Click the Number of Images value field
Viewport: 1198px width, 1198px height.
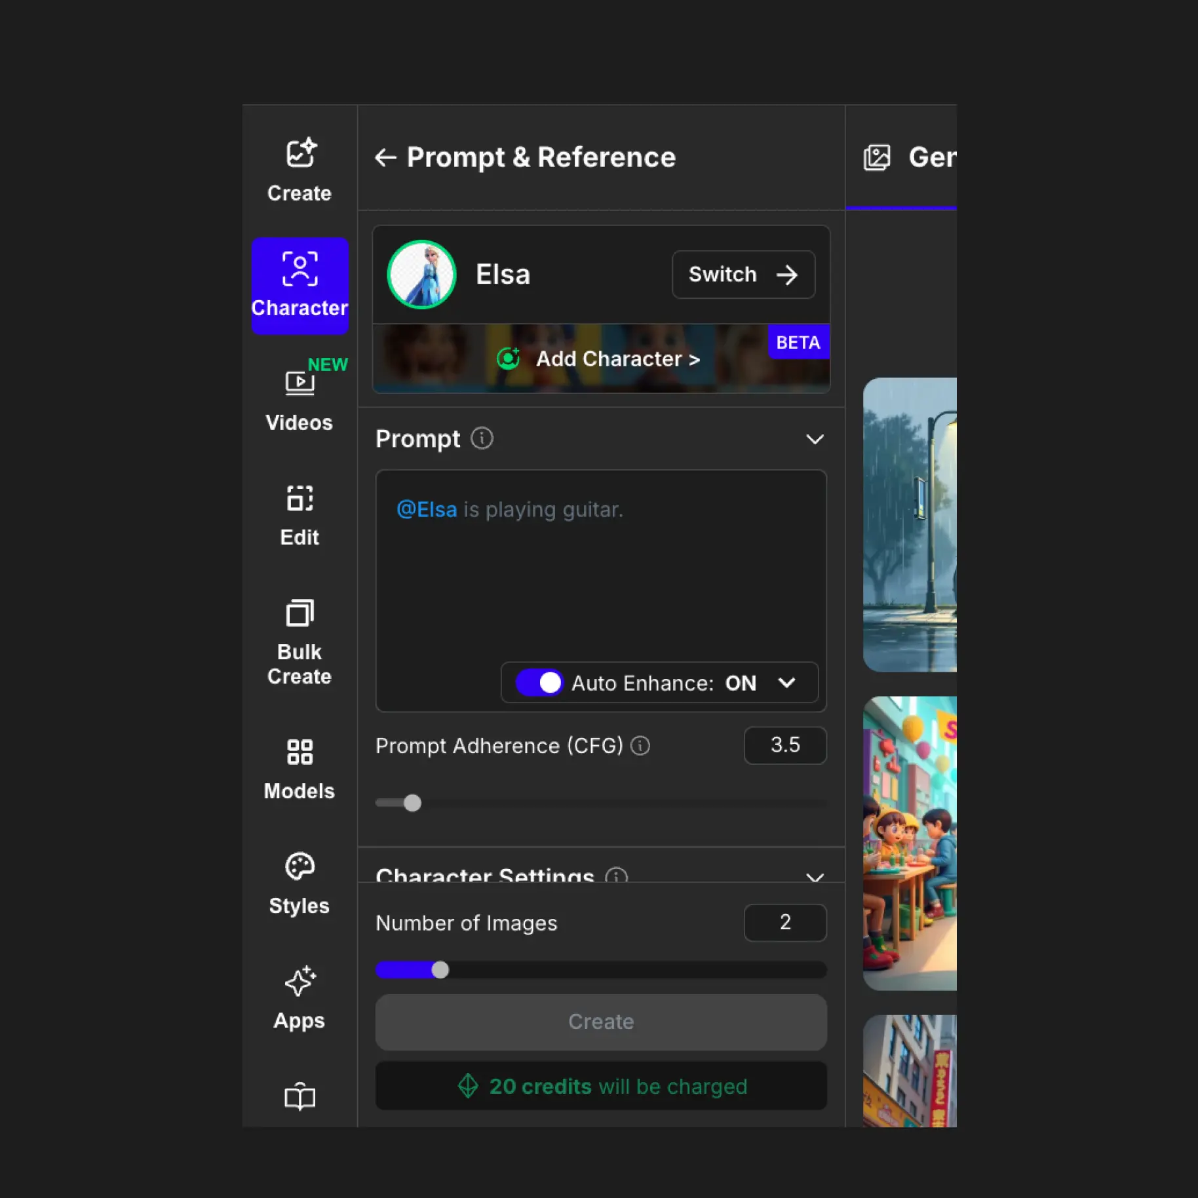tap(785, 923)
